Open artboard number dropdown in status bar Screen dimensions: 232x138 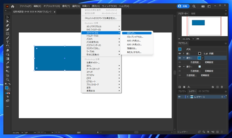(x=53, y=133)
